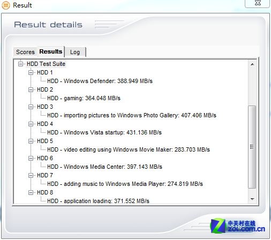Screen dimensions: 271x240
Task: Collapse the HDD 3 tree node
Action: pyautogui.click(x=31, y=107)
